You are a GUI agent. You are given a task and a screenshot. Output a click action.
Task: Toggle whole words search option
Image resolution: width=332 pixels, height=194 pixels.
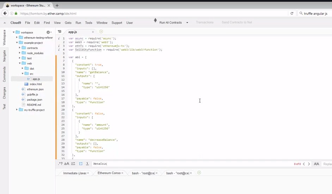(x=73, y=164)
